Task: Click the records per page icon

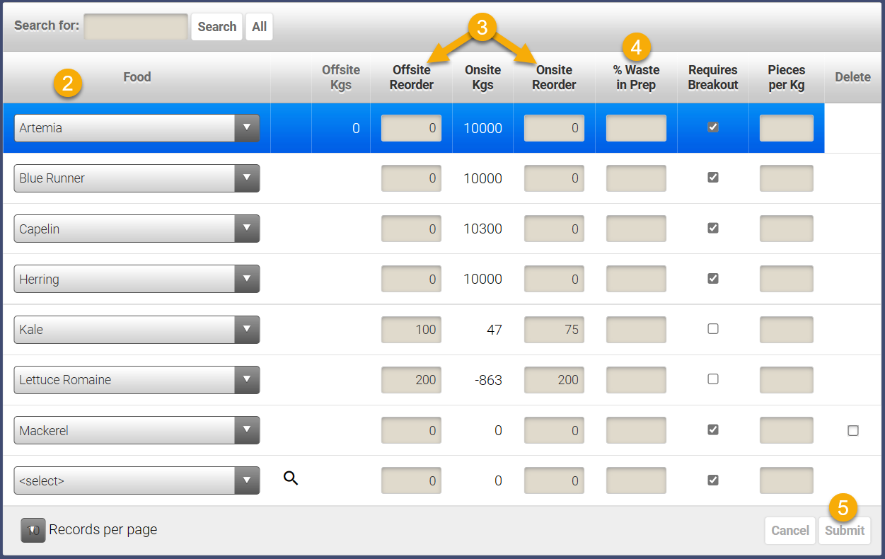Action: click(x=33, y=530)
